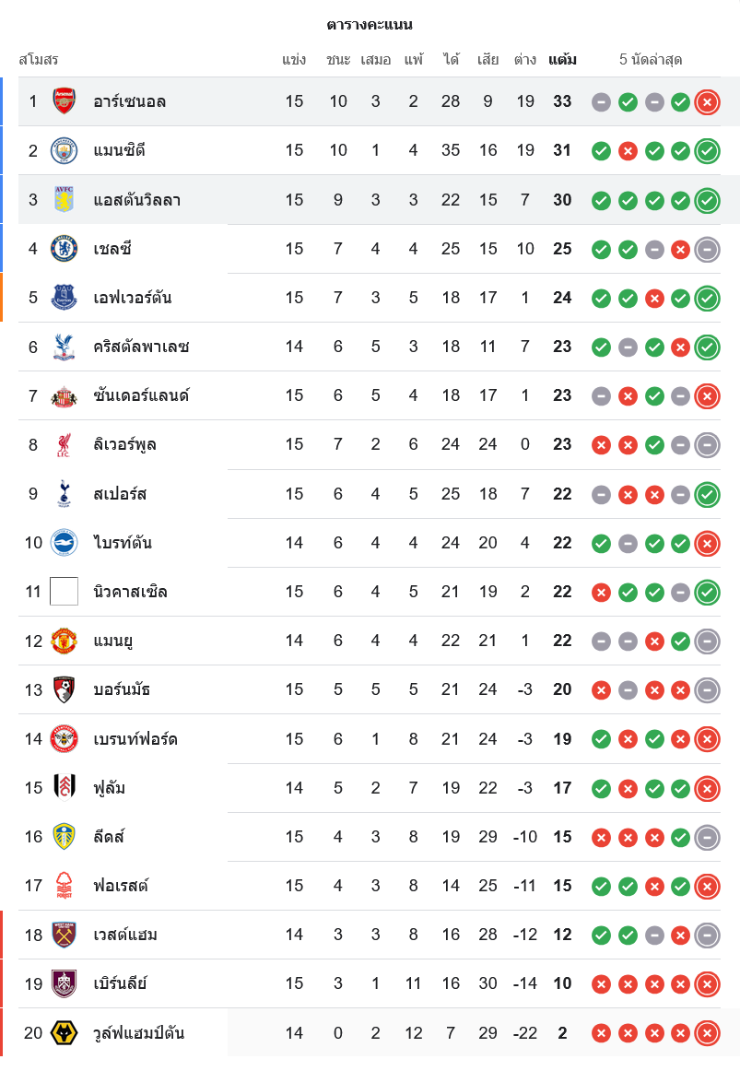Select the นิวคาสเซิล team row name
Screen dimensions: 740x1071
130,592
